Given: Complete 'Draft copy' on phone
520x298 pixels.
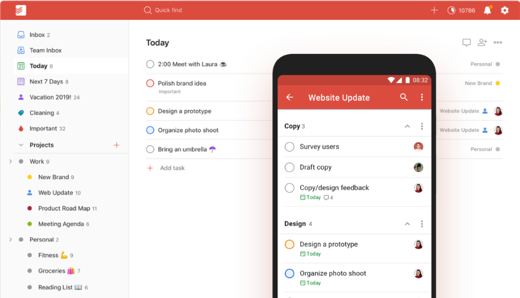Looking at the screenshot, I should tap(290, 167).
